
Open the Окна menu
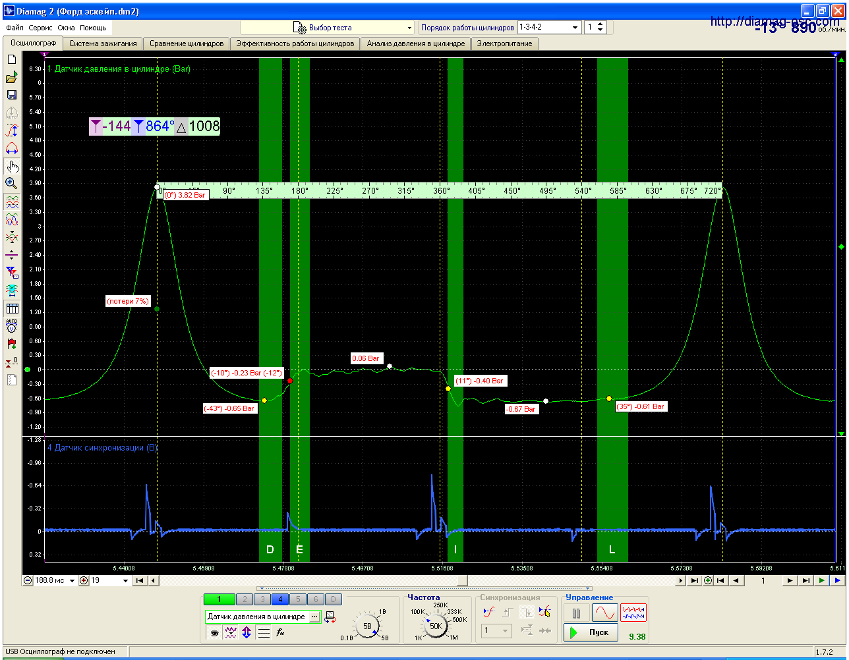tap(66, 28)
